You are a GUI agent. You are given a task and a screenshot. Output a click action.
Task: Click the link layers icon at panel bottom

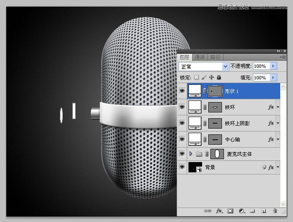[x=207, y=211]
